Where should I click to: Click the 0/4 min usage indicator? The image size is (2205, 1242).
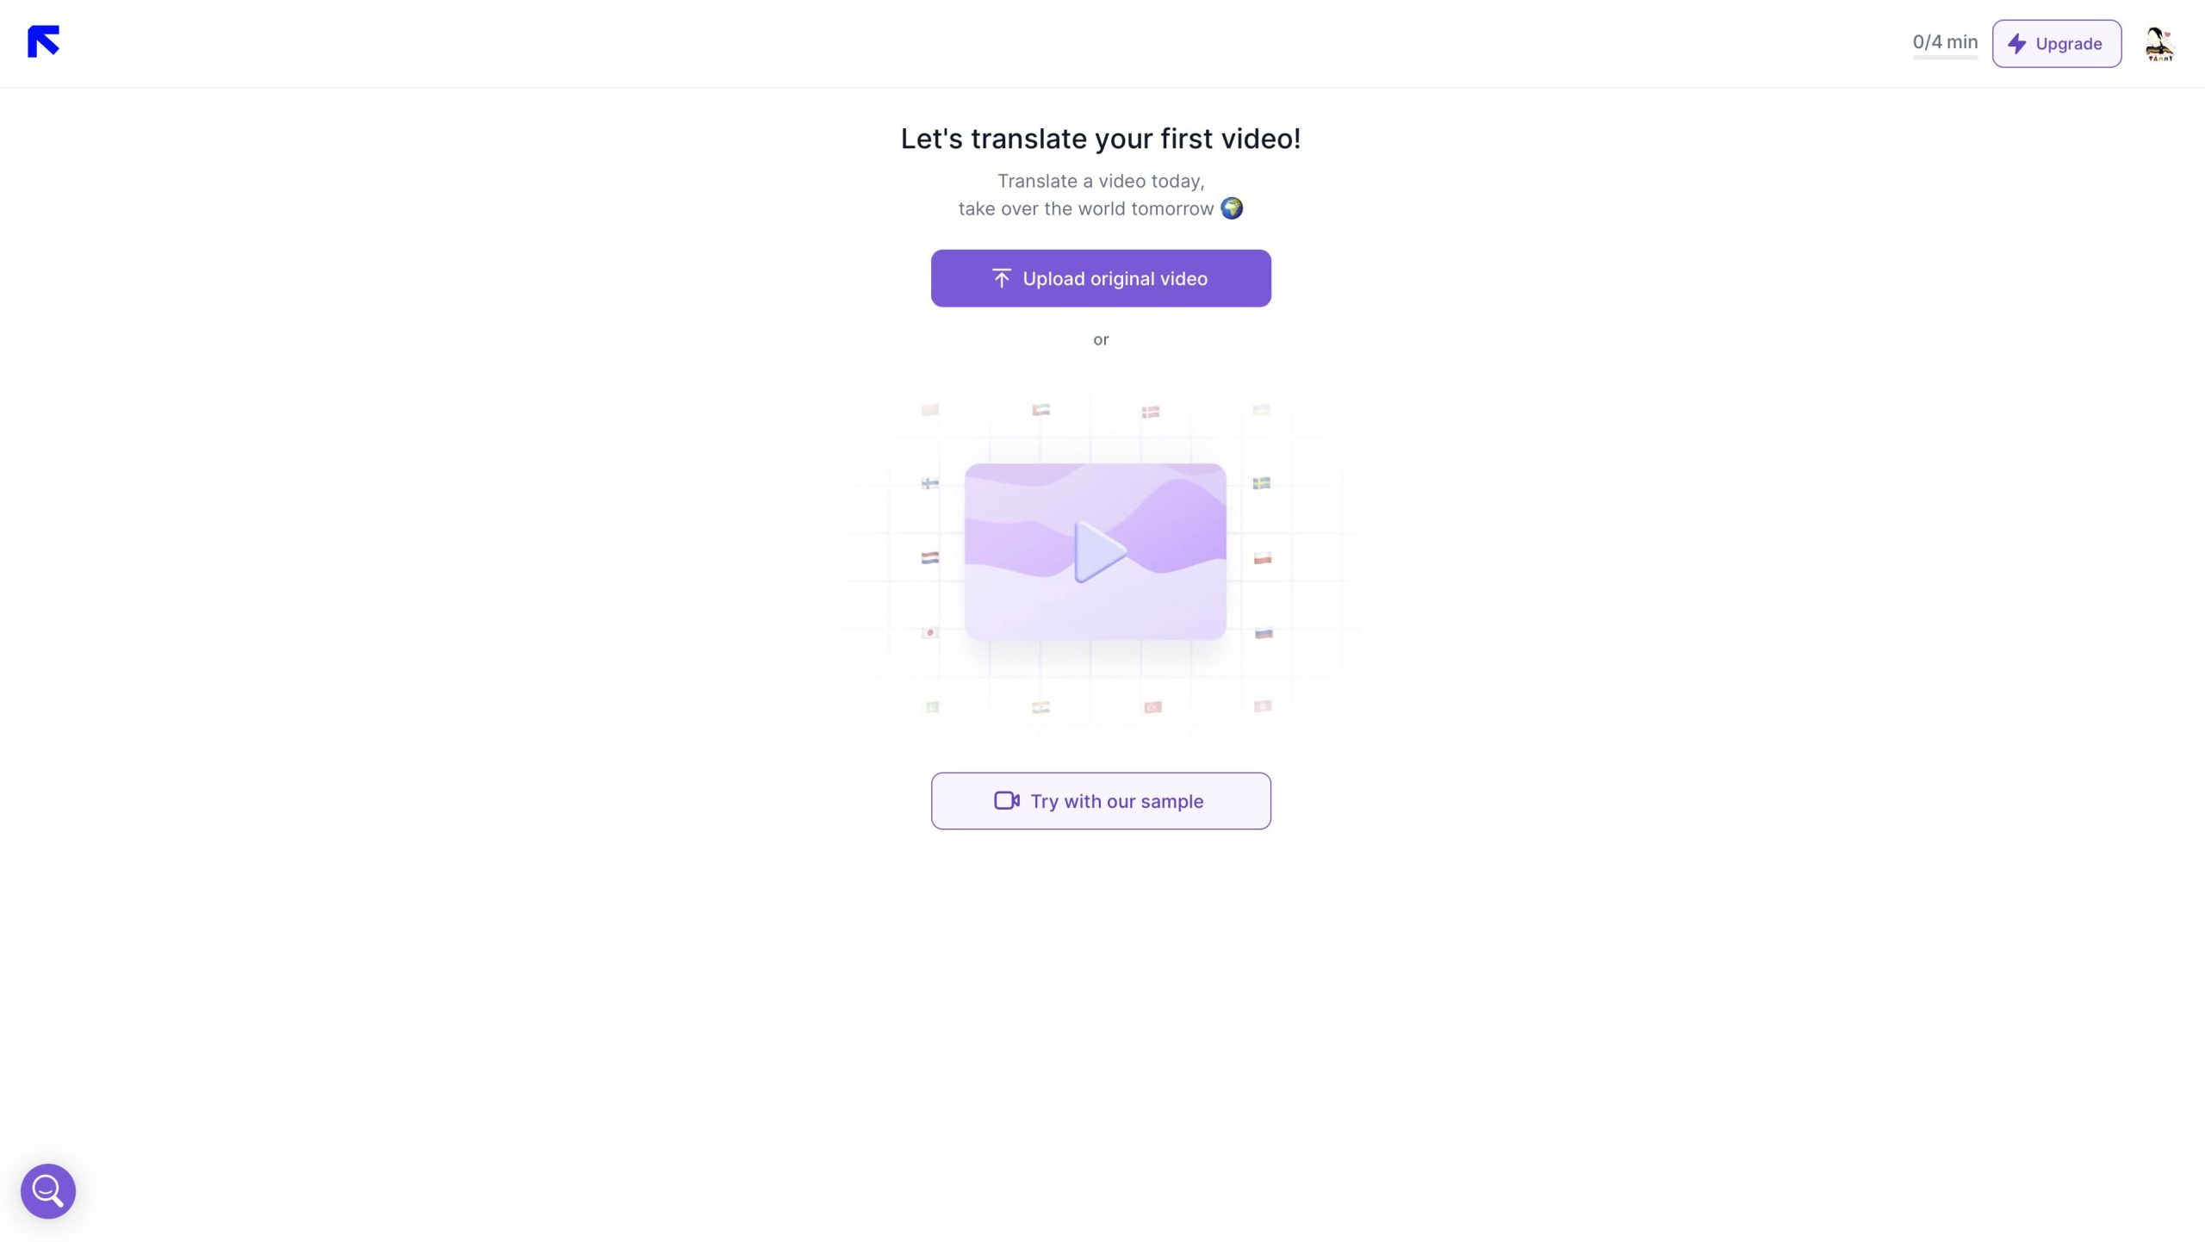(x=1944, y=42)
